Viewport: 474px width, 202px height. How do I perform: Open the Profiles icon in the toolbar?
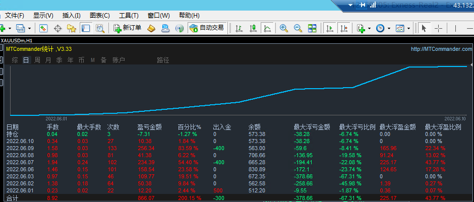[x=20, y=28]
